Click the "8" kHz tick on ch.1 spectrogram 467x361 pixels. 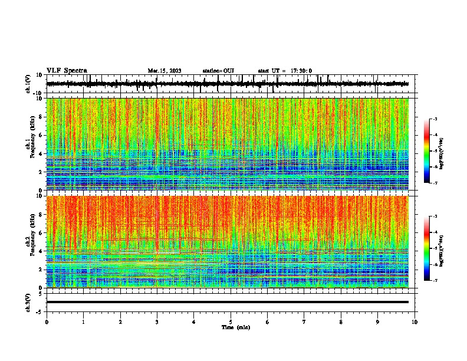(41, 117)
